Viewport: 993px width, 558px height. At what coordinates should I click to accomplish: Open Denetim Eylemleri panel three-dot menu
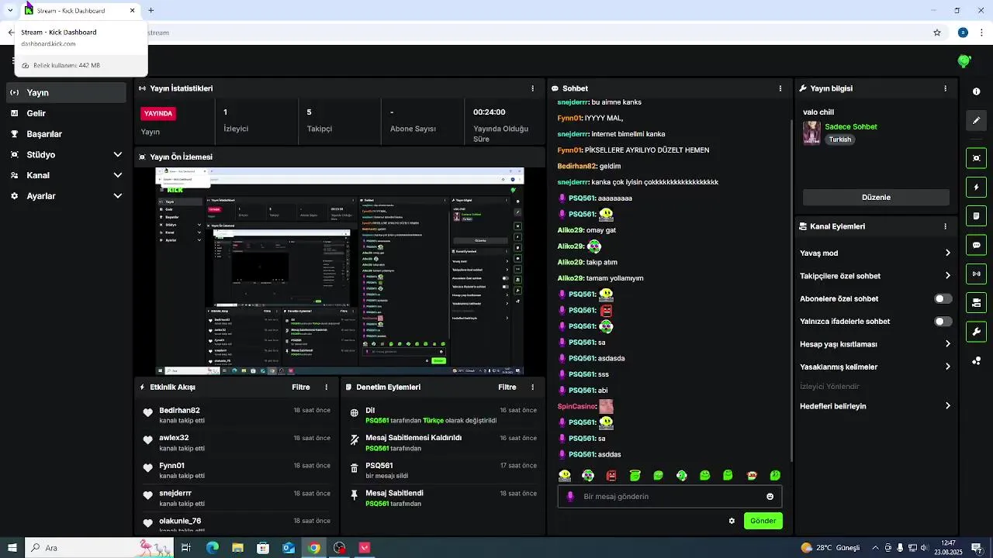[532, 387]
